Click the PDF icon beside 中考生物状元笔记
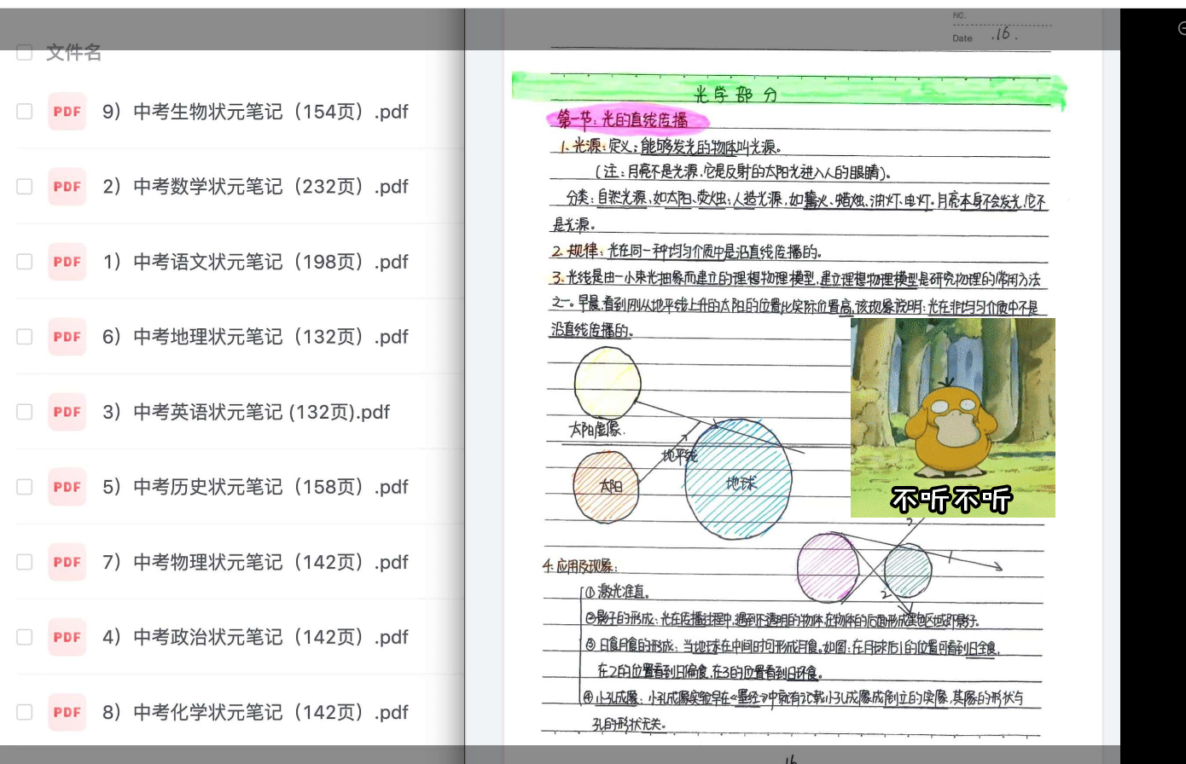This screenshot has width=1186, height=764. click(67, 112)
